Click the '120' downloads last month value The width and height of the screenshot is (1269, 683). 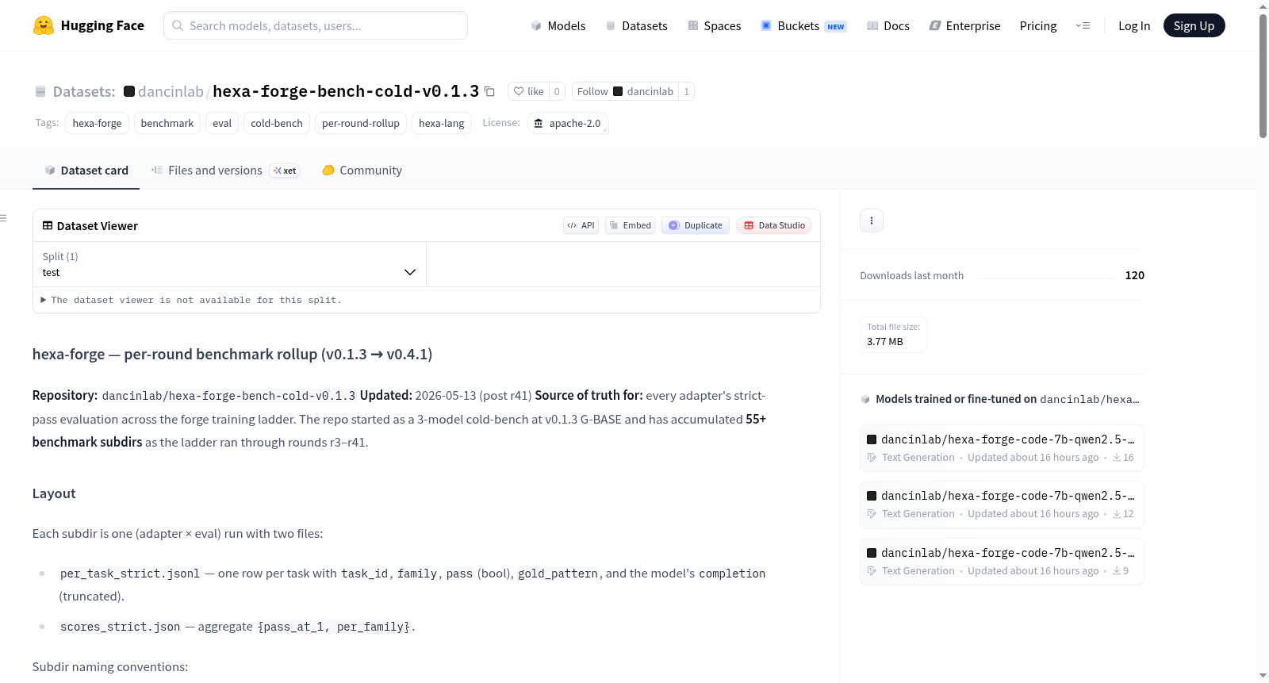[x=1135, y=275]
